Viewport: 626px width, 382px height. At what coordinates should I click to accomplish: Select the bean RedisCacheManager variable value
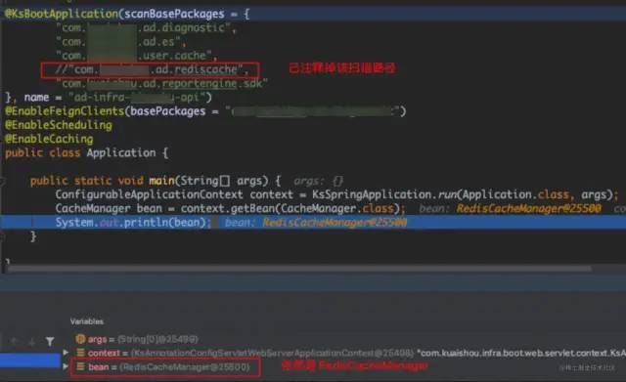tap(185, 366)
